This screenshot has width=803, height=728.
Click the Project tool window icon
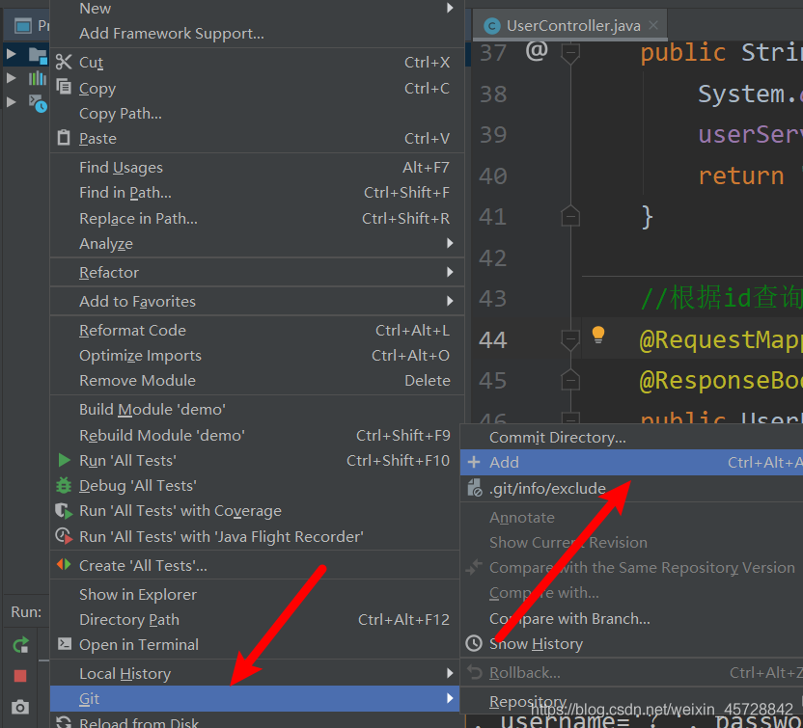22,26
